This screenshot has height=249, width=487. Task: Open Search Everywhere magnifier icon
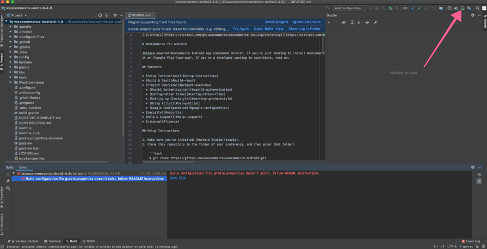pyautogui.click(x=477, y=8)
